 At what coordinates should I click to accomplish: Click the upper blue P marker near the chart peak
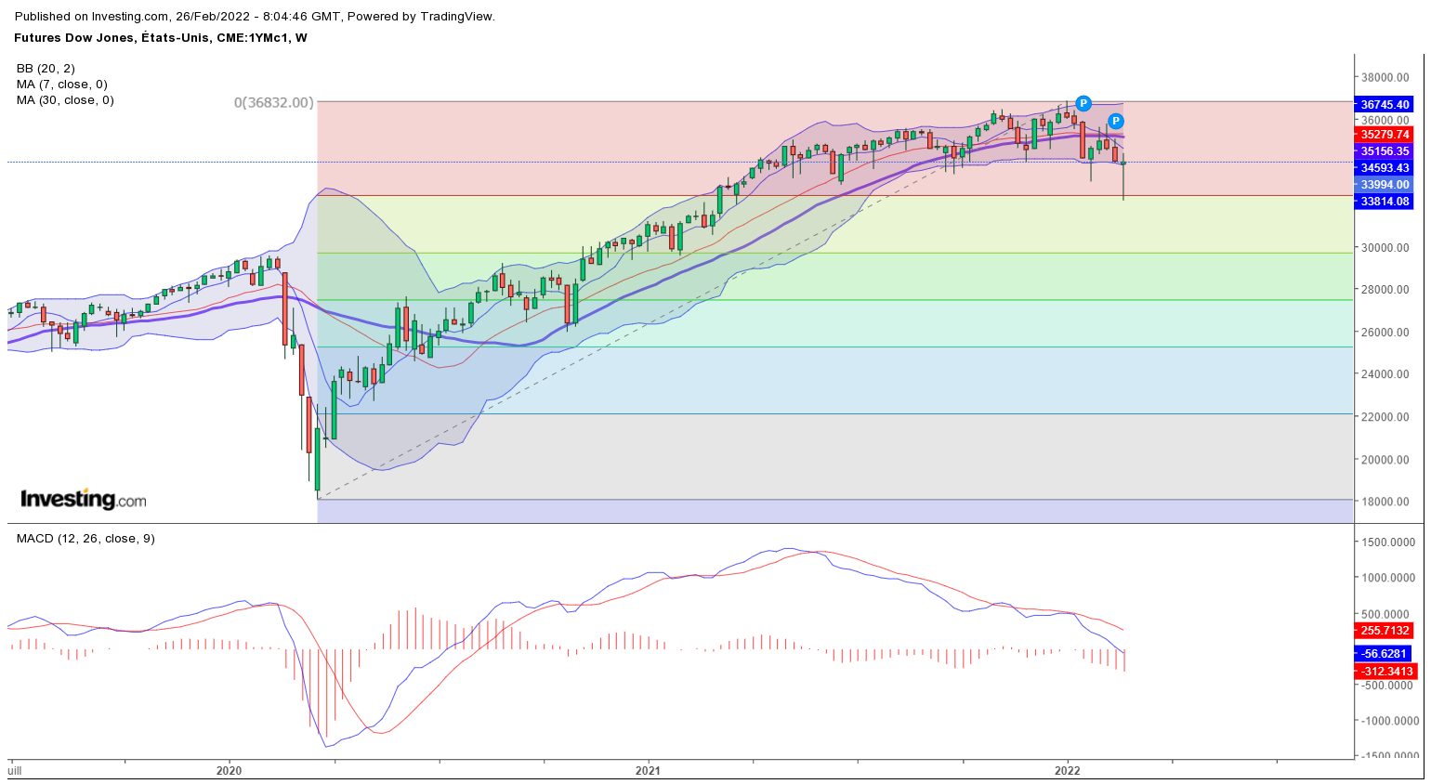click(1083, 103)
